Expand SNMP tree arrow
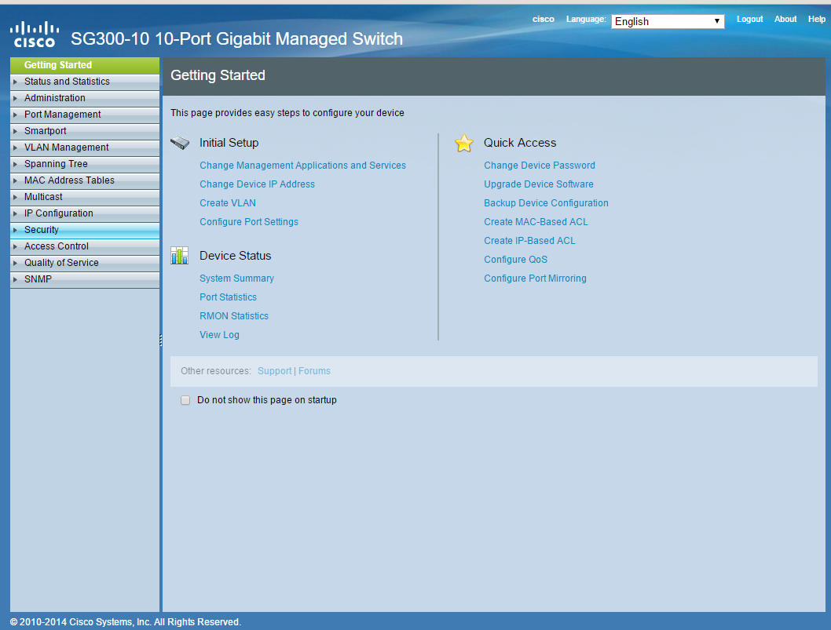Screen dimensions: 831x630 click(x=16, y=279)
